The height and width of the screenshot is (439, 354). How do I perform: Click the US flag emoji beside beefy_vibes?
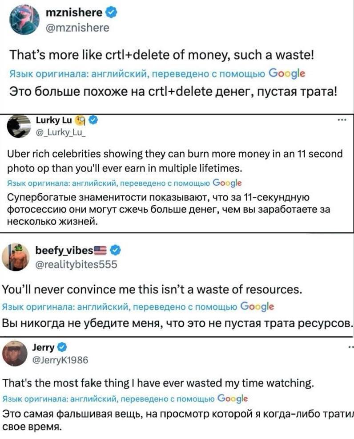(101, 250)
